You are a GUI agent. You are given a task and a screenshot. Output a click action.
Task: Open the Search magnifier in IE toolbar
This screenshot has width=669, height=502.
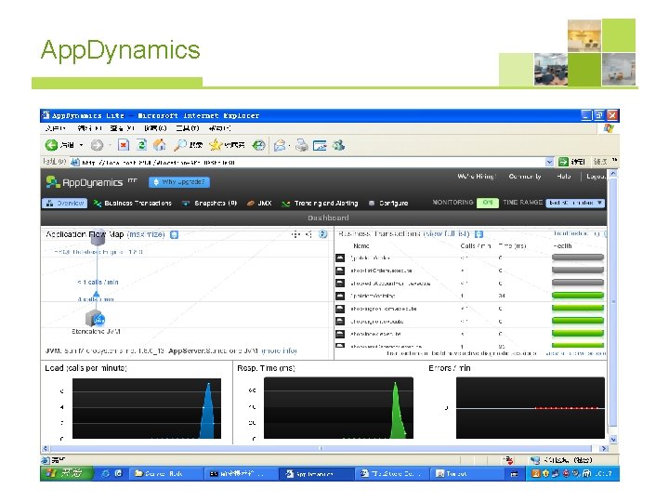(180, 145)
